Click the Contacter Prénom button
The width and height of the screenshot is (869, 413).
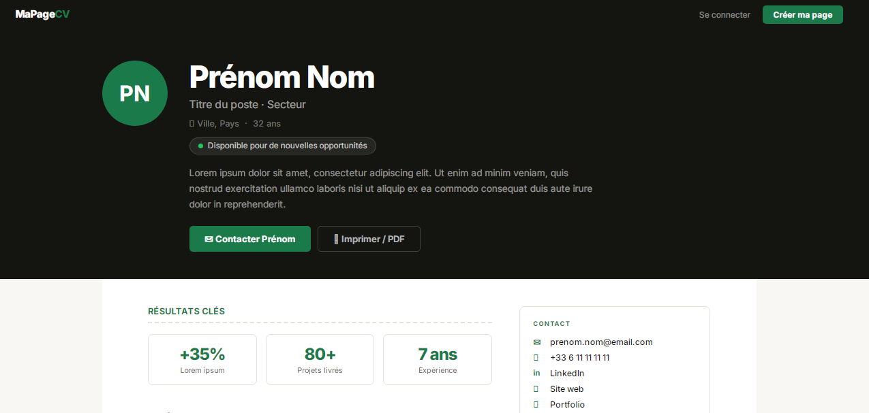coord(250,239)
